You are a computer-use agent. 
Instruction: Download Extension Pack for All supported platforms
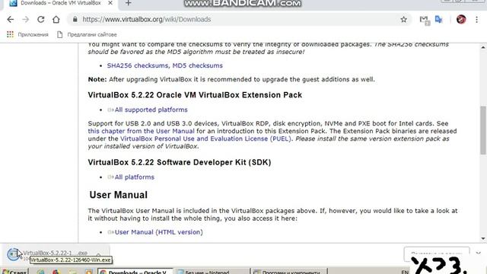pos(151,110)
